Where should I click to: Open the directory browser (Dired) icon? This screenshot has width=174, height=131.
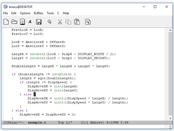pos(22,22)
